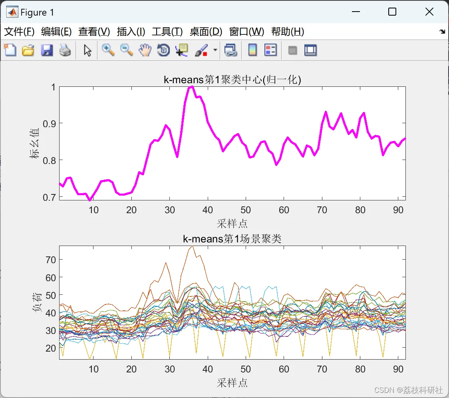Expand the Brush color dropdown arrow
The height and width of the screenshot is (398, 449).
pos(215,50)
